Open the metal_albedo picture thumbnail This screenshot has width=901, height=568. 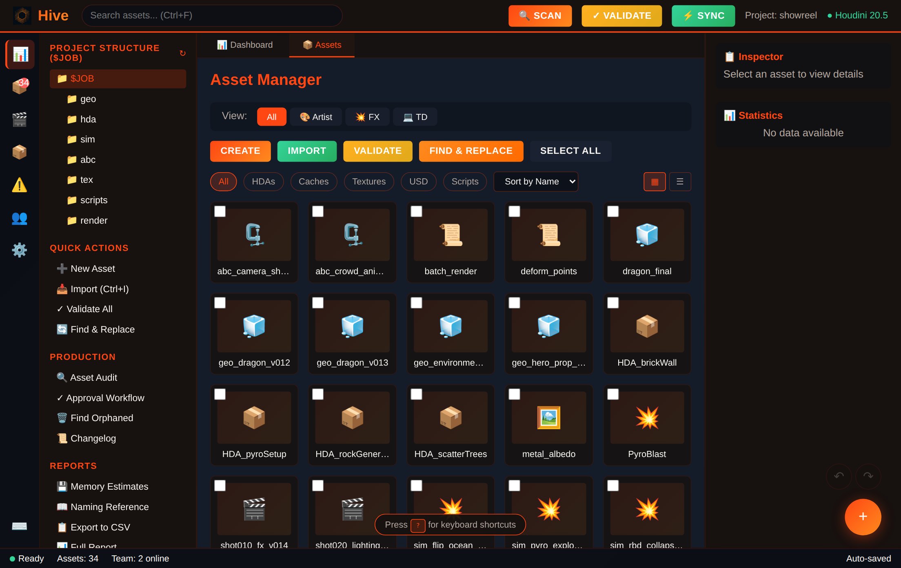(549, 418)
